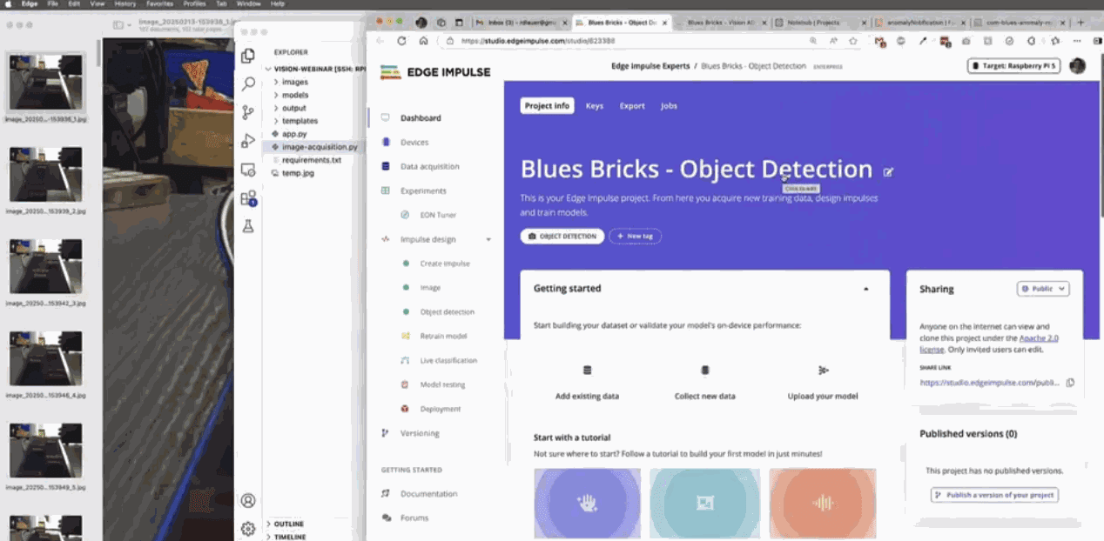Open Model testing in the sidebar
The width and height of the screenshot is (1104, 541).
[x=442, y=384]
